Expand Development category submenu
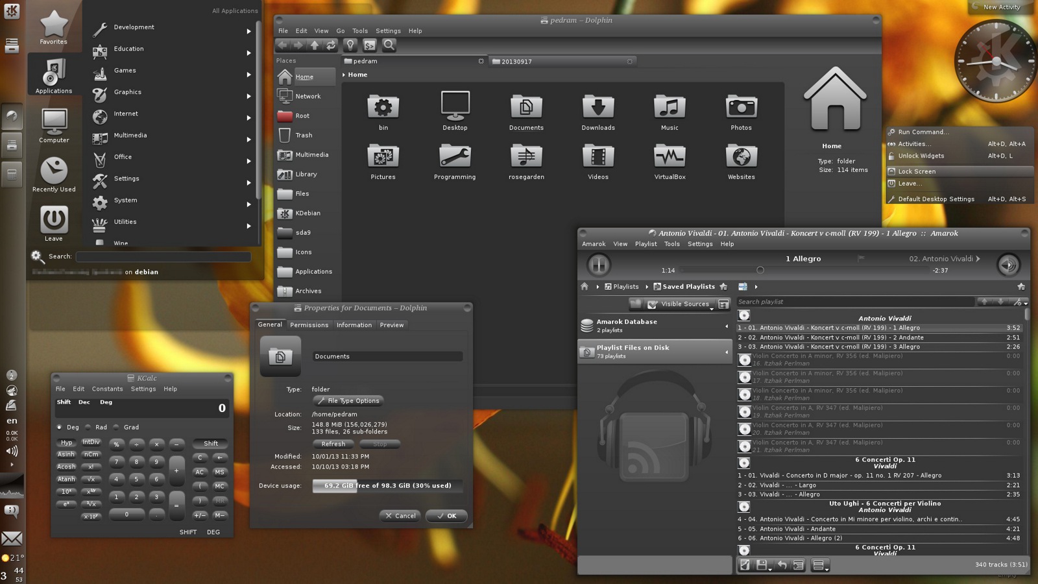 (248, 31)
